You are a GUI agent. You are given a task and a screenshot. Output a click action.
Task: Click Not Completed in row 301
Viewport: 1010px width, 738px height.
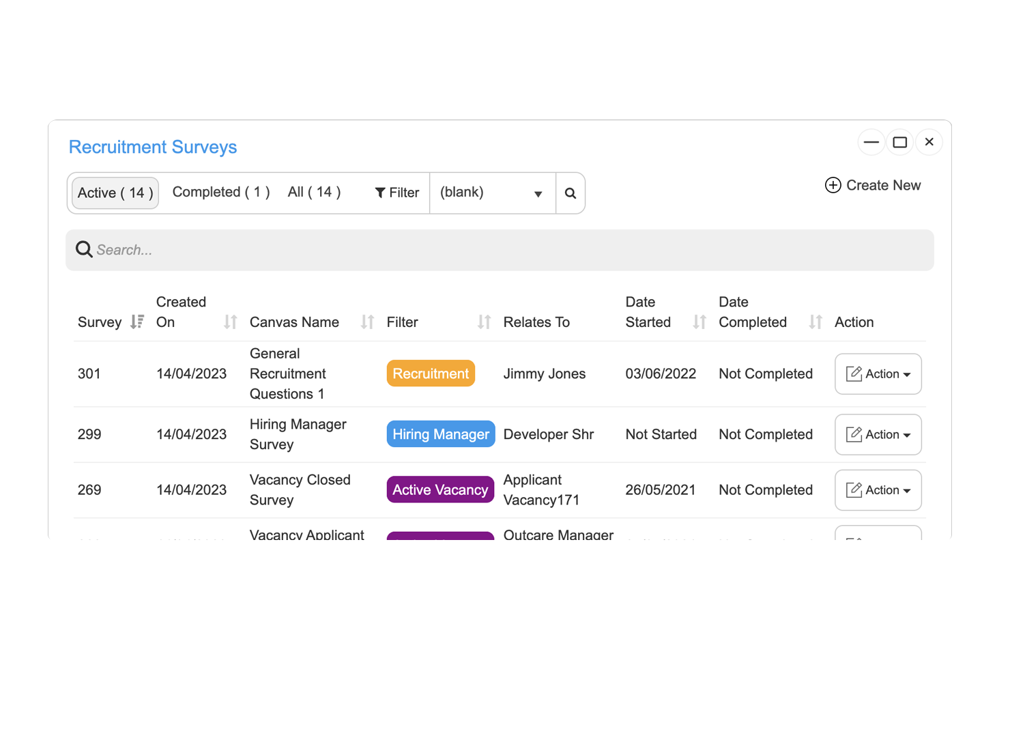click(766, 373)
